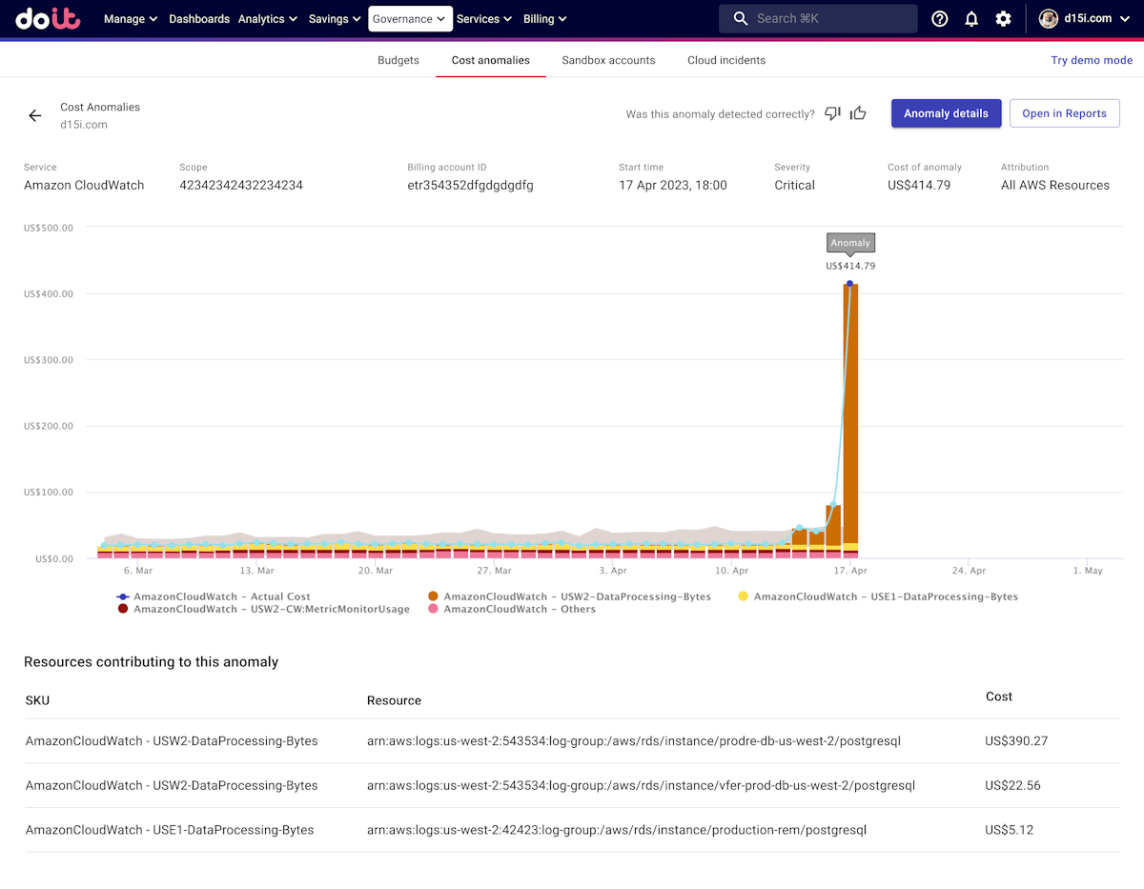Click the US$414.79 data point label
Viewport: 1144px width, 889px height.
click(x=850, y=266)
